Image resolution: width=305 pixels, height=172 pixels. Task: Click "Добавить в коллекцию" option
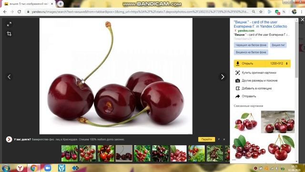pos(256,88)
